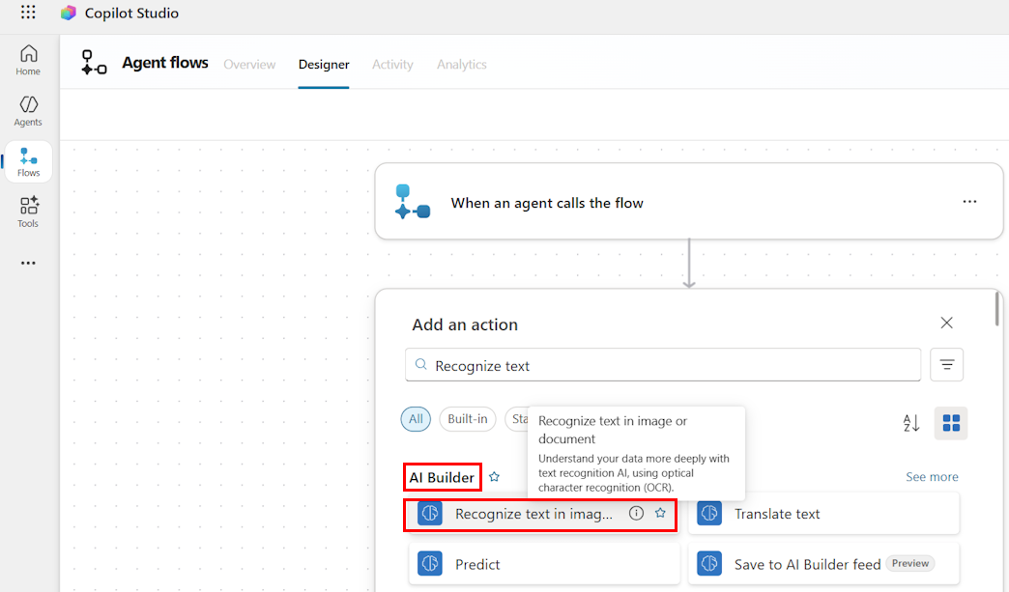Favorite the Recognize text action star
The image size is (1009, 592).
pos(660,513)
